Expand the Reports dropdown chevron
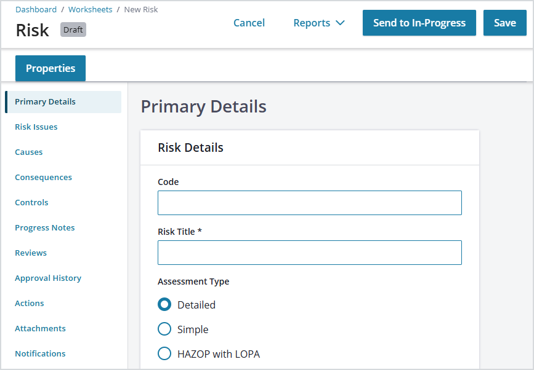The image size is (534, 370). coord(340,23)
